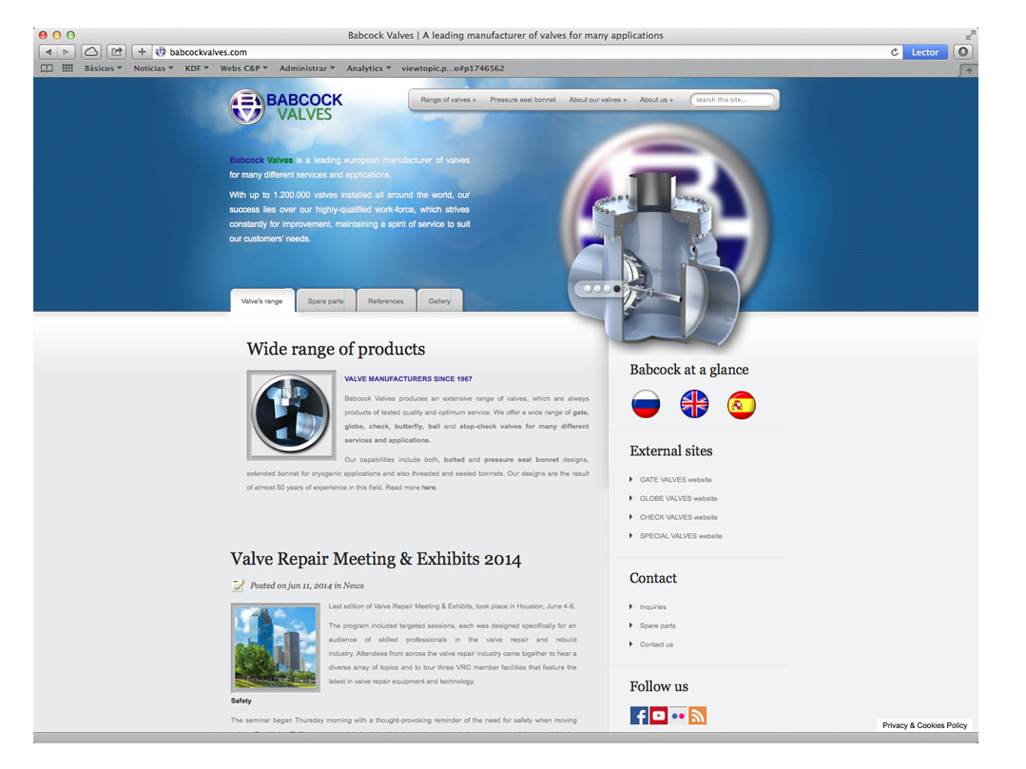Viewport: 1026px width, 769px height.
Task: Click the babcockvalves.com site favicon
Action: 161,51
